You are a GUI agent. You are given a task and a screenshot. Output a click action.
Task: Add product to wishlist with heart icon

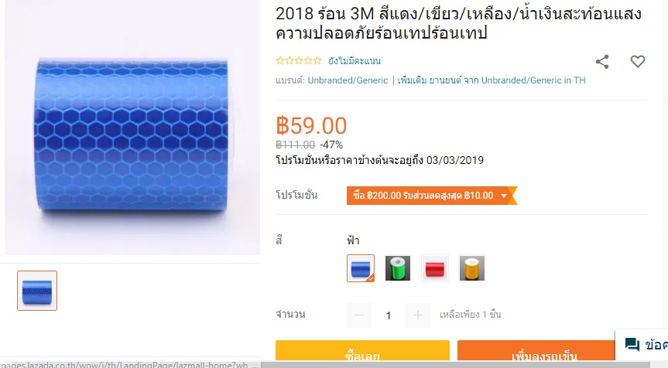click(638, 62)
